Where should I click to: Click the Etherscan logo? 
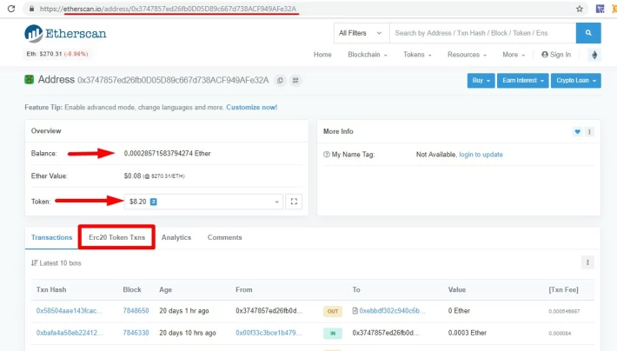(65, 33)
